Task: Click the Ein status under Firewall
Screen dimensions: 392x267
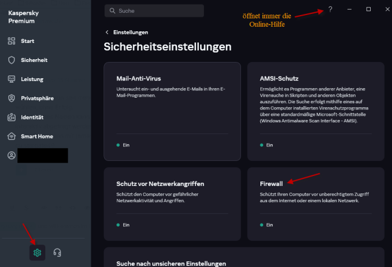Action: (x=267, y=225)
